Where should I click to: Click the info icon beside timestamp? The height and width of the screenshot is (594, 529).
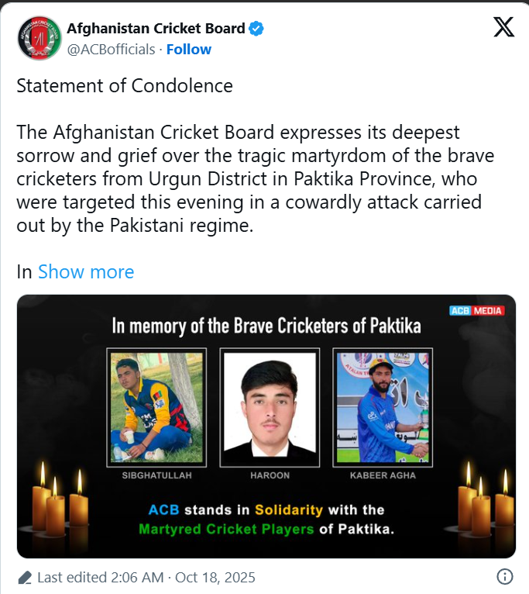(x=504, y=577)
